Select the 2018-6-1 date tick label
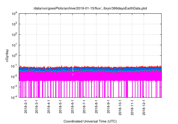Image resolution: width=178 pixels, height=124 pixels. 72,107
